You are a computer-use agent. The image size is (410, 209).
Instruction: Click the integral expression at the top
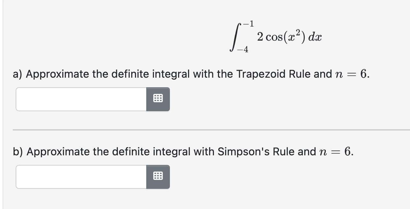pos(275,36)
